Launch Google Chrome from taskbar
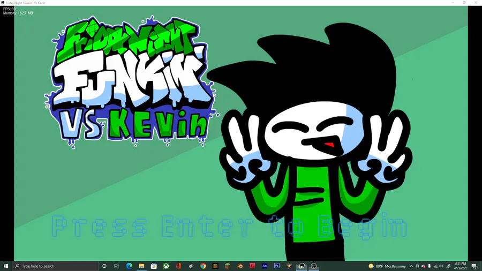 [x=203, y=266]
